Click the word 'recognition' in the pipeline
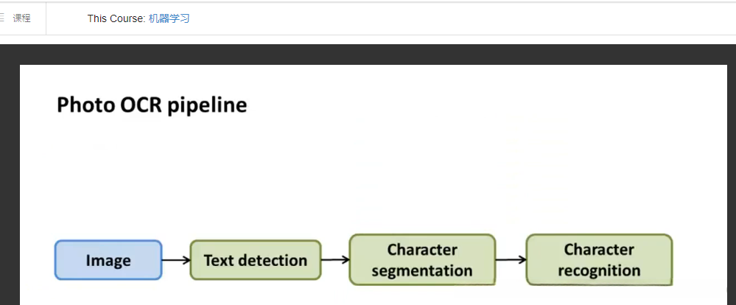 tap(599, 270)
